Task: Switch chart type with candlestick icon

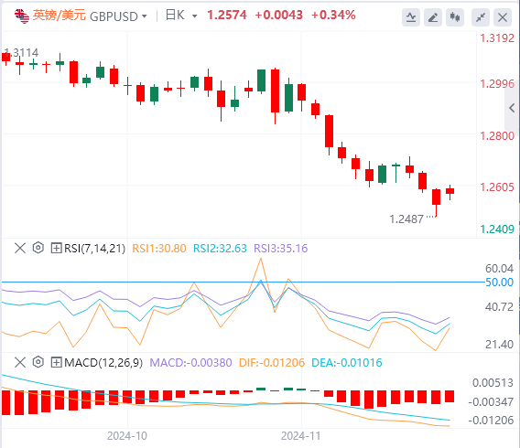Action: tap(455, 17)
